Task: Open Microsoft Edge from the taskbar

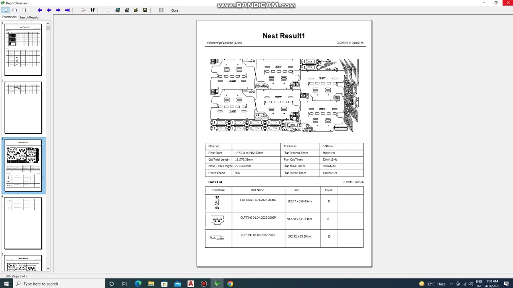Action: (x=138, y=284)
